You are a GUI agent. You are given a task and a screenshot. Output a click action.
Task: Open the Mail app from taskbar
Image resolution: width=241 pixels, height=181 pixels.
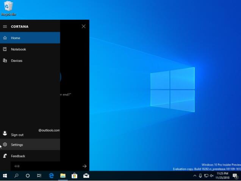pos(86,176)
